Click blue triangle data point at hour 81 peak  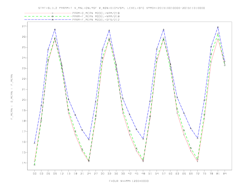click(218, 27)
